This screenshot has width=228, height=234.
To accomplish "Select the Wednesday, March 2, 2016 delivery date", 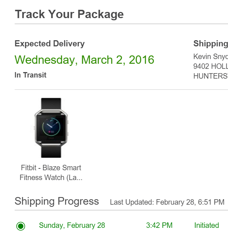I will [x=84, y=60].
